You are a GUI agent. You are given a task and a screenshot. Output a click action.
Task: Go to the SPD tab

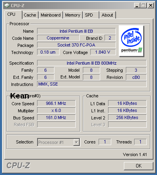tap(91, 15)
